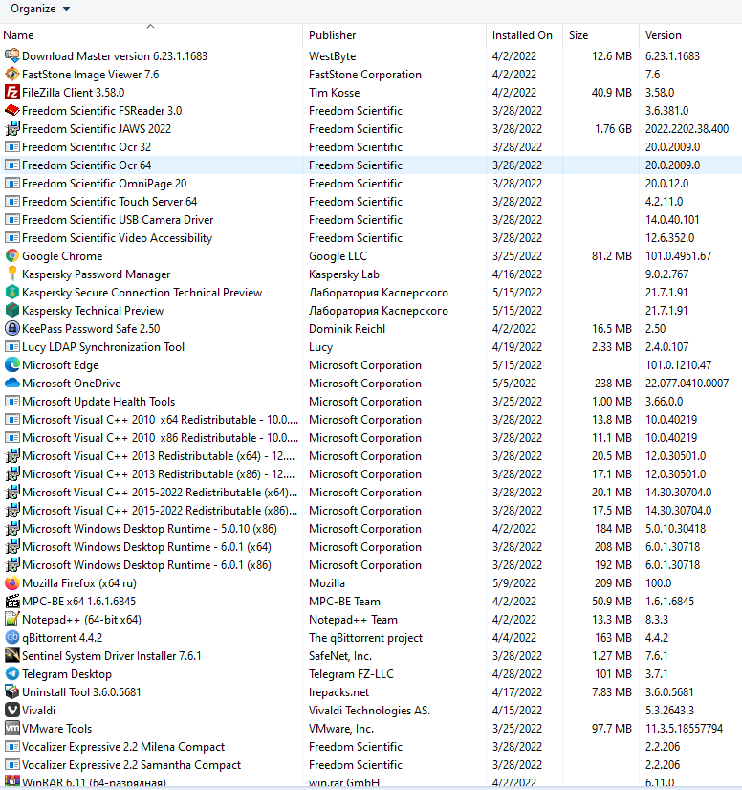Click Tim Kosse publisher cell
742x790 pixels.
point(334,92)
